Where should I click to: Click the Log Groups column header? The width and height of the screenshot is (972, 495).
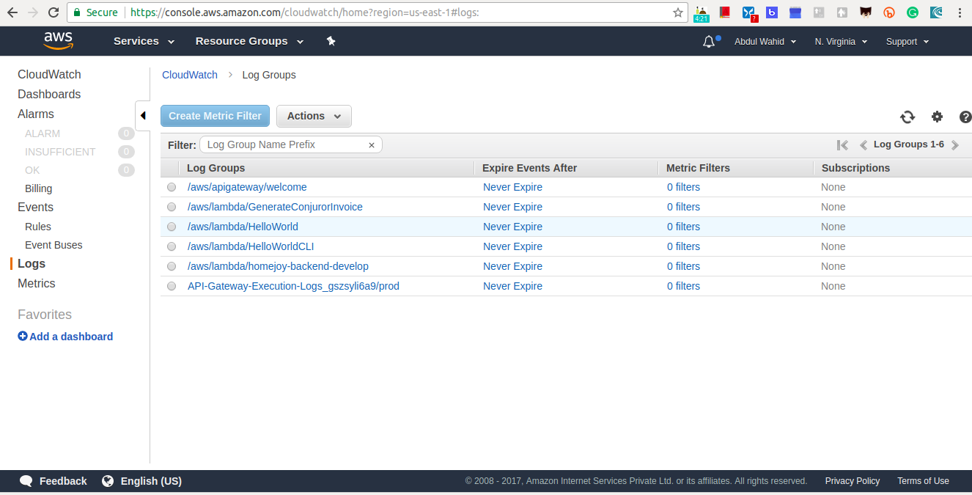point(216,168)
